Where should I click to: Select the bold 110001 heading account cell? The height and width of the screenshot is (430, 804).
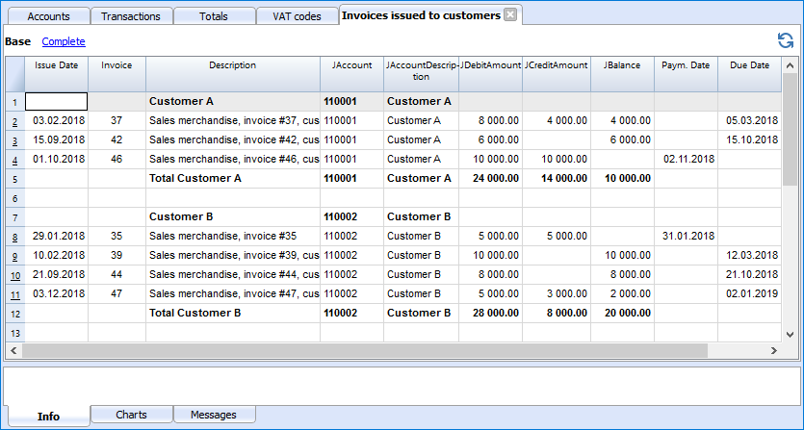[351, 101]
